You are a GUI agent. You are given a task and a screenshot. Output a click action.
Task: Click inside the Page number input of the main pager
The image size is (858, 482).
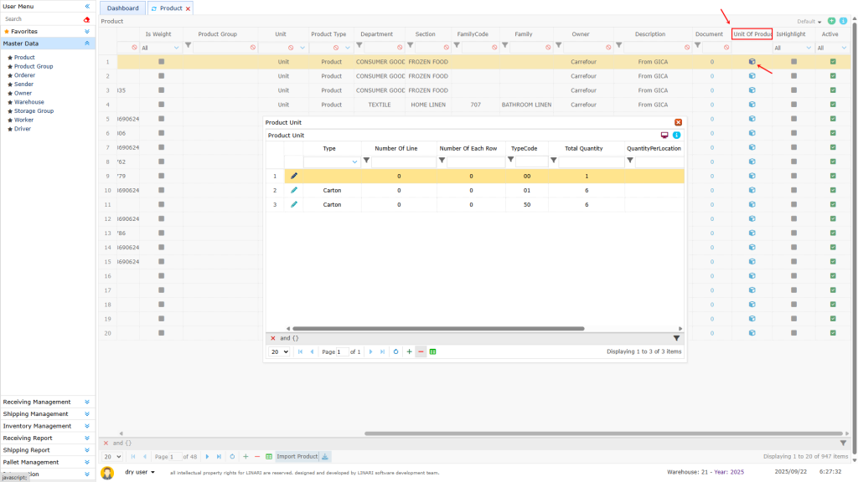coord(175,457)
